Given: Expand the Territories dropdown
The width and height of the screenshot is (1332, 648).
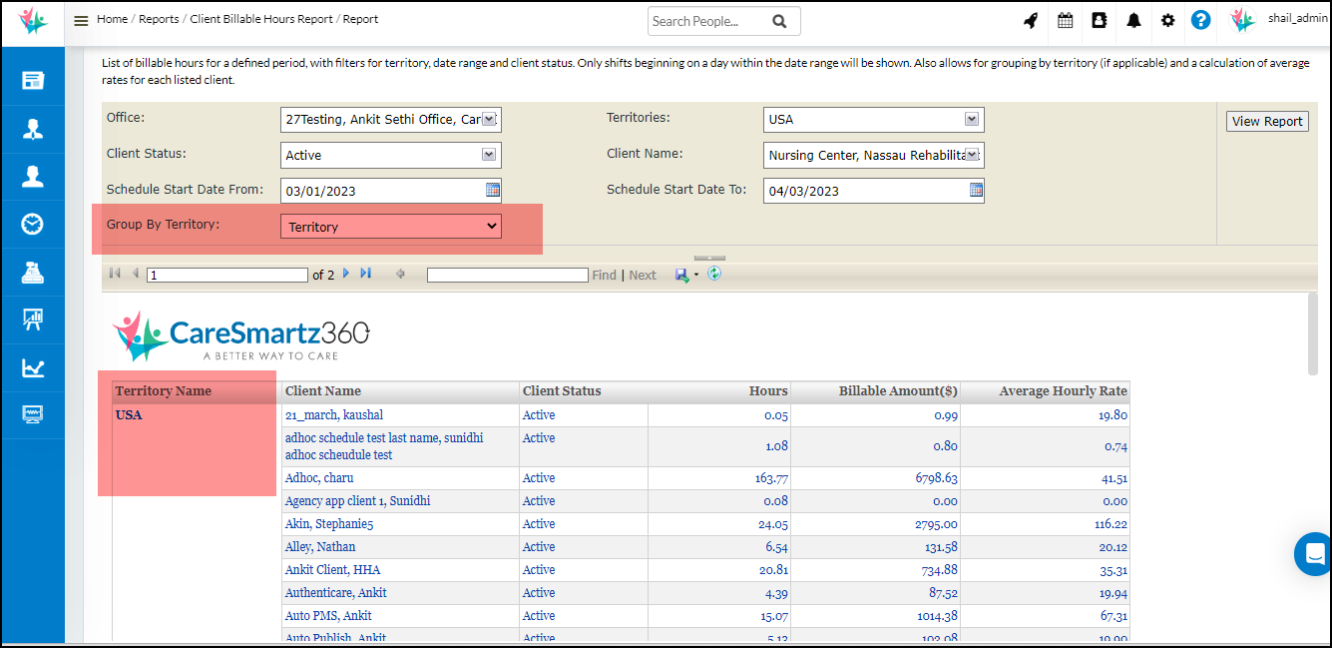Looking at the screenshot, I should [972, 119].
